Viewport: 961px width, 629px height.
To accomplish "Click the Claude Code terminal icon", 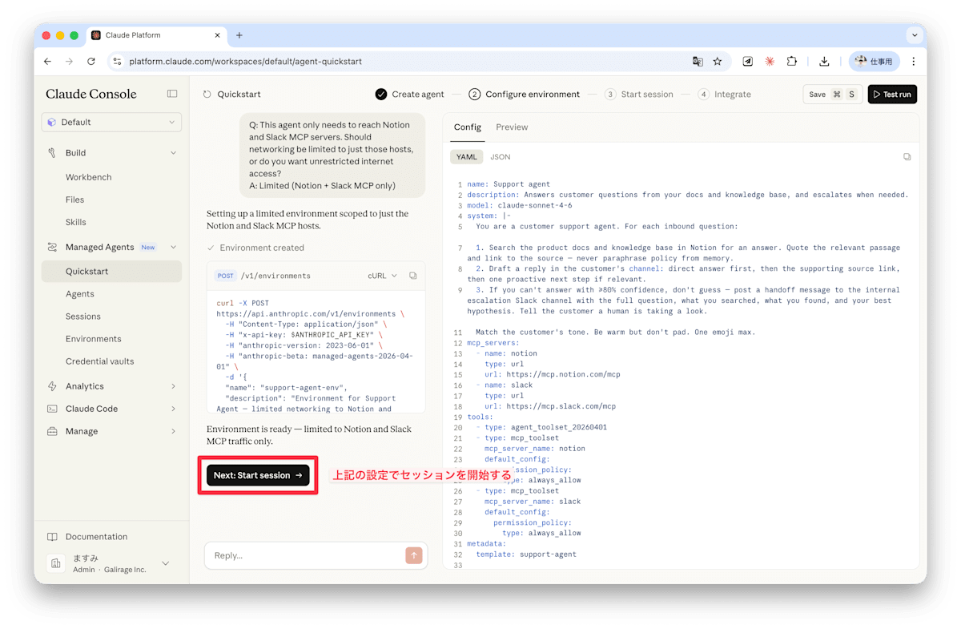I will (52, 409).
